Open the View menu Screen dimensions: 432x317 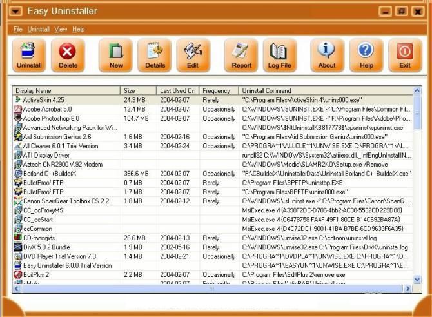tap(61, 29)
